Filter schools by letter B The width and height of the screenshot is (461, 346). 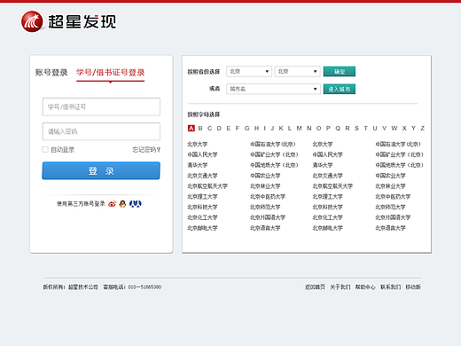[x=200, y=128]
